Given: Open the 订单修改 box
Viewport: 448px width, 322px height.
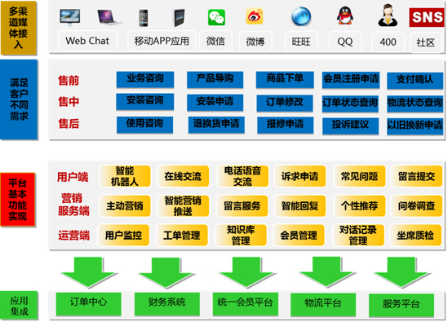Looking at the screenshot, I should (285, 103).
